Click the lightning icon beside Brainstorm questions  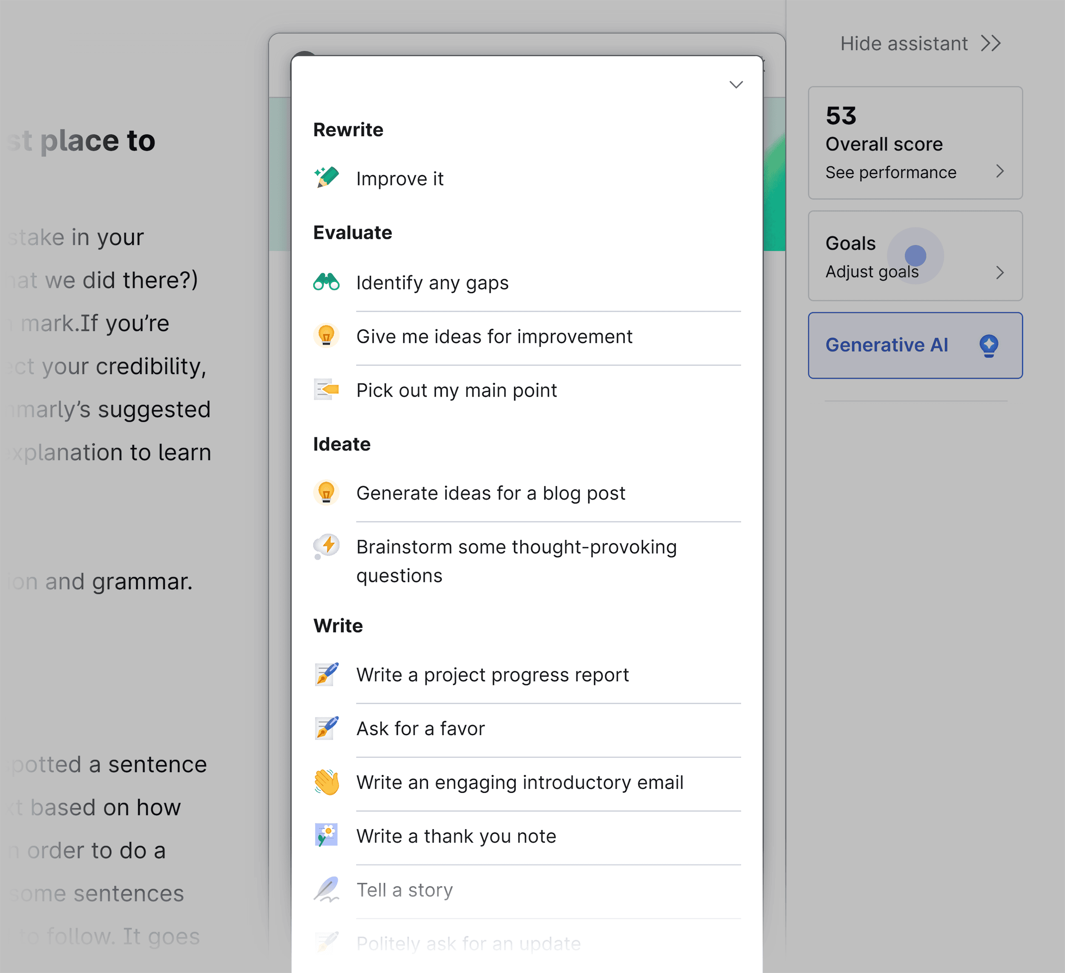coord(326,547)
